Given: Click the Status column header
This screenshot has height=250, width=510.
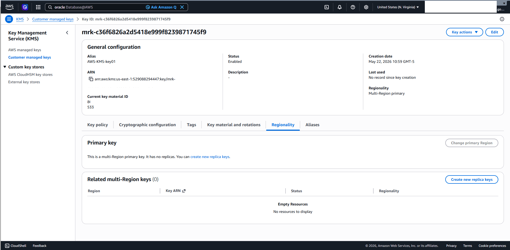Looking at the screenshot, I should click(x=296, y=191).
